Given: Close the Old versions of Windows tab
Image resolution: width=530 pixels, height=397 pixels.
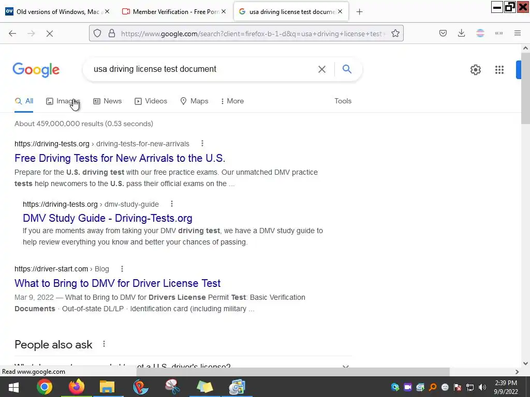Looking at the screenshot, I should tap(107, 11).
